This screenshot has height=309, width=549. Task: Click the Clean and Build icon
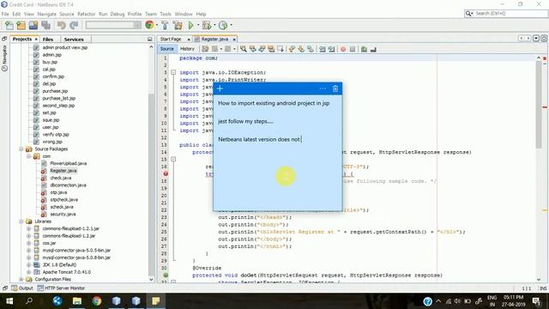[178, 25]
